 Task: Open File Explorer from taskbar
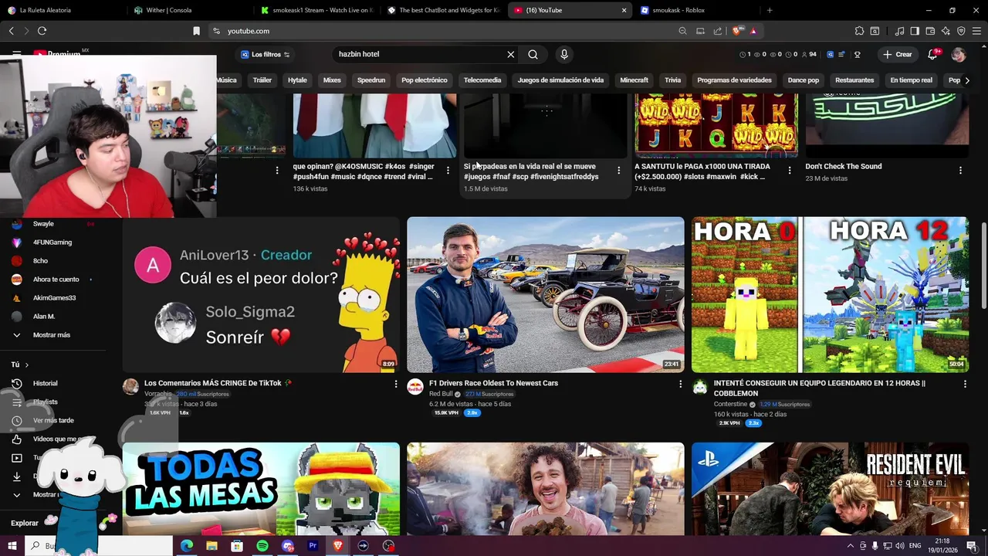coord(211,546)
